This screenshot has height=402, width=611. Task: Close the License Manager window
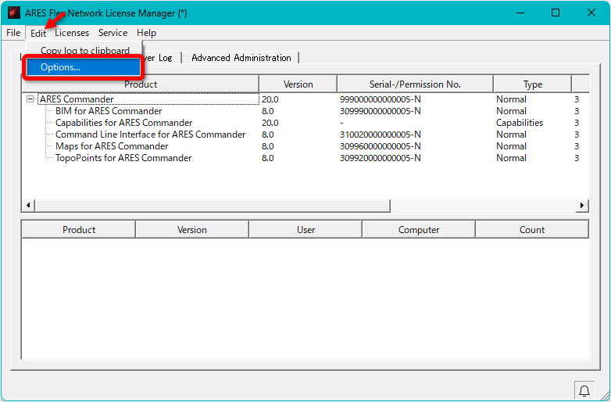tap(591, 13)
